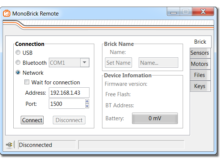Open the Keys tab
Viewport: 220px width, 165px height.
click(x=200, y=86)
